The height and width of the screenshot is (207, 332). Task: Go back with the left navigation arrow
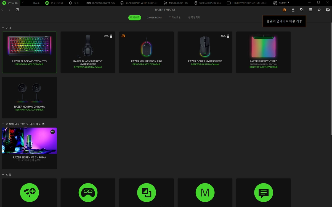point(2,10)
